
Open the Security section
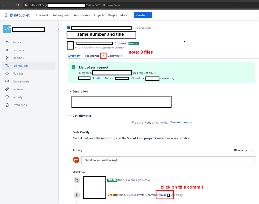tap(17, 97)
